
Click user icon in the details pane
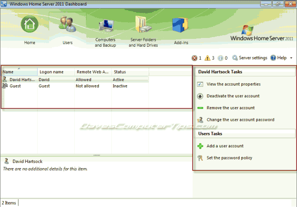point(6,161)
